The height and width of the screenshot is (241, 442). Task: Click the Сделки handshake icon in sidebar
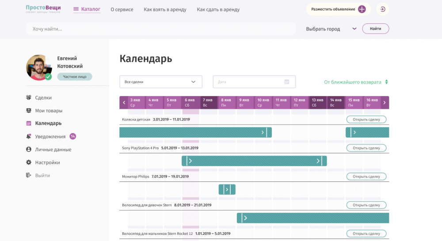[29, 98]
